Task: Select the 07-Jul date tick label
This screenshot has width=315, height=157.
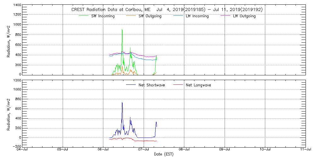Action: pos(144,150)
